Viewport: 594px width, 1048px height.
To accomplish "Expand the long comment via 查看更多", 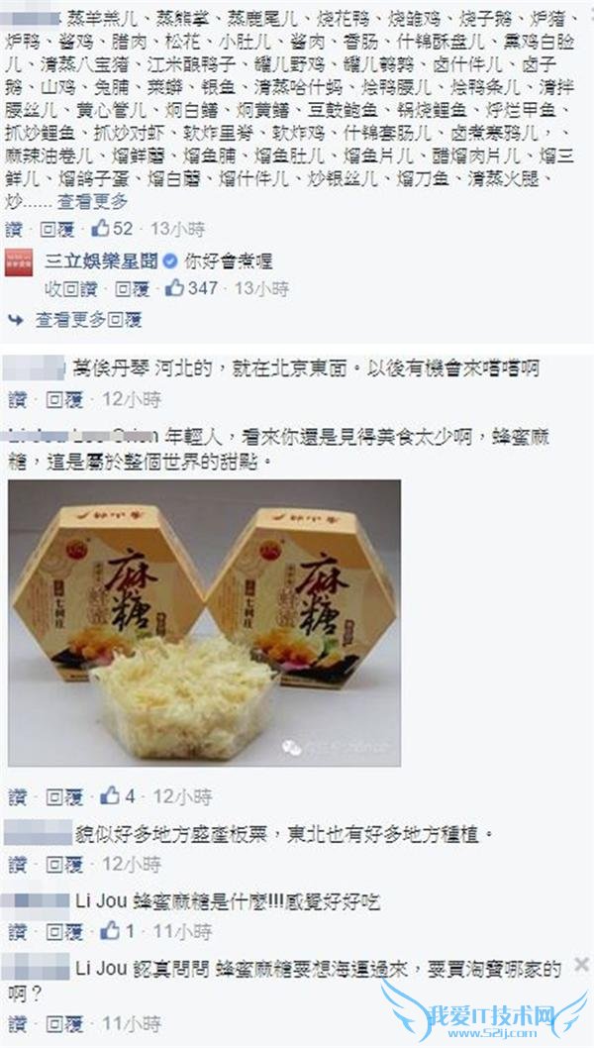I will click(x=91, y=200).
